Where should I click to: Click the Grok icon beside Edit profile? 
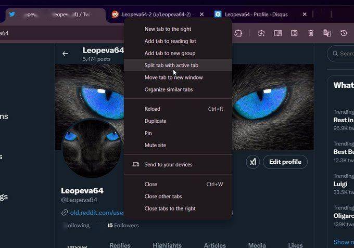click(253, 162)
